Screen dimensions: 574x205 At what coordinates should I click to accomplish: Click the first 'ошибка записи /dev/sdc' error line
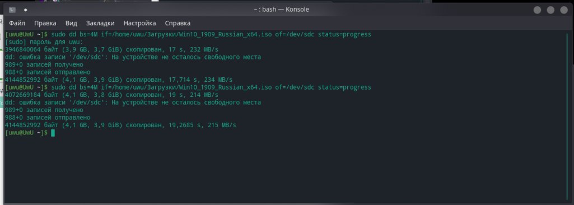[133, 57]
